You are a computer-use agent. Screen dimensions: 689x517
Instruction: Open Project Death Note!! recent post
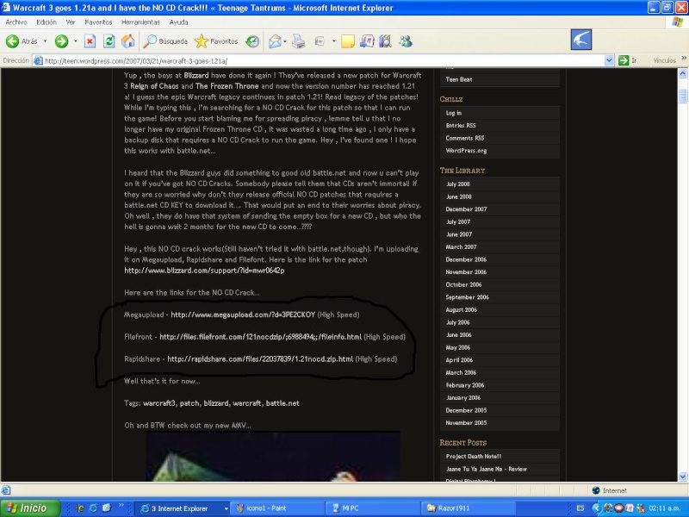(473, 457)
